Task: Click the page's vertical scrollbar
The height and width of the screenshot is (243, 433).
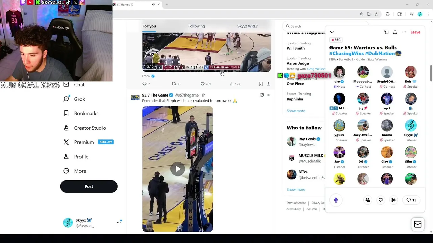Action: [431, 73]
